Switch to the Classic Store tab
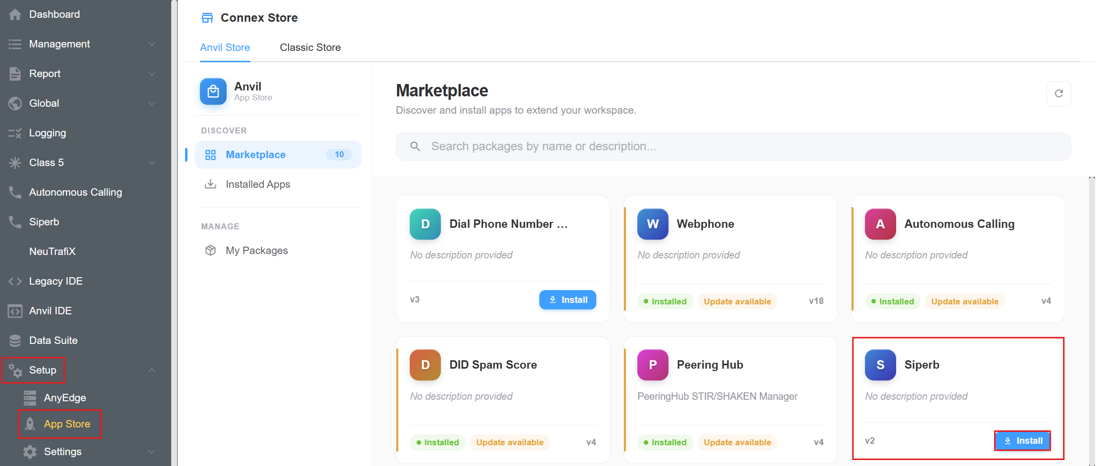 (x=310, y=47)
